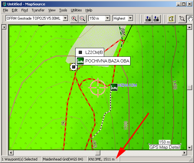Select the Map tool icon
This screenshot has width=194, height=163.
(171, 19)
